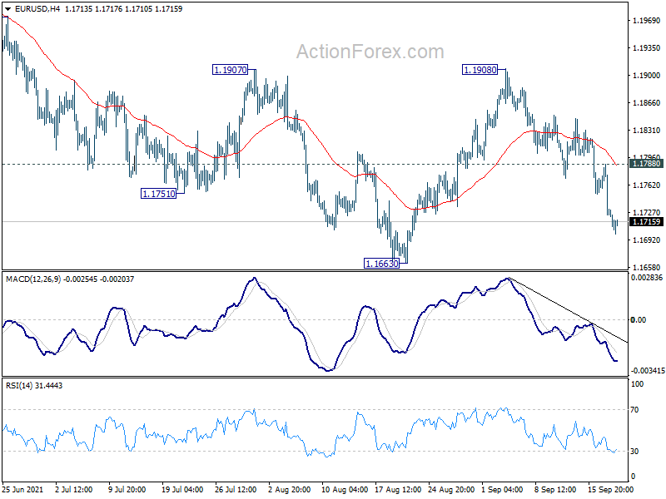Click the 9 Jul 20:00 time label

point(127,489)
